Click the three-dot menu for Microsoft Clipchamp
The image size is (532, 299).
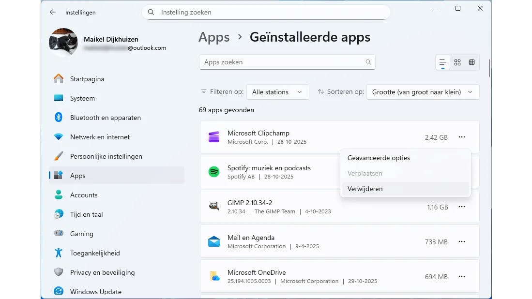[462, 137]
